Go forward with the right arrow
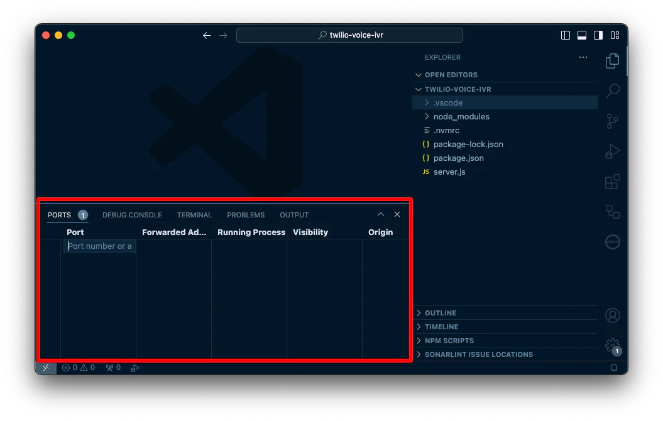The image size is (663, 421). pyautogui.click(x=223, y=36)
